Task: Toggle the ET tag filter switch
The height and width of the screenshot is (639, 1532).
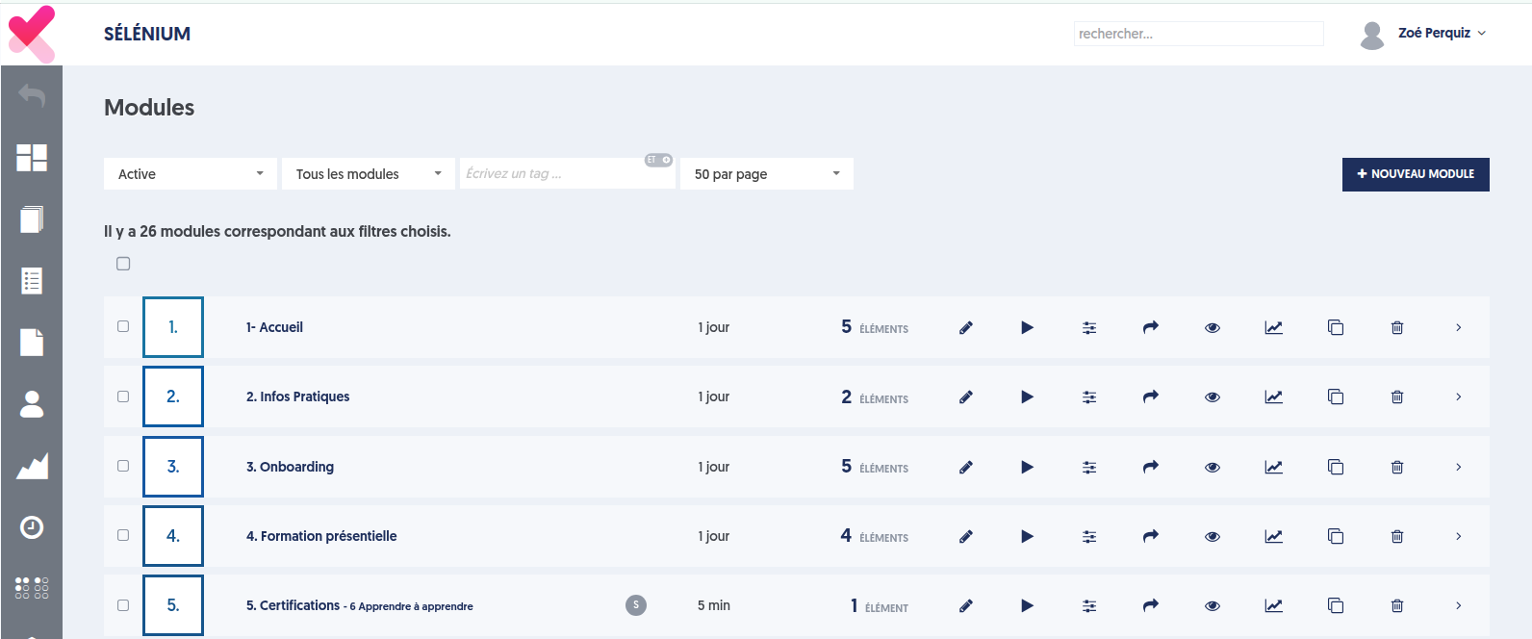Action: click(x=659, y=160)
